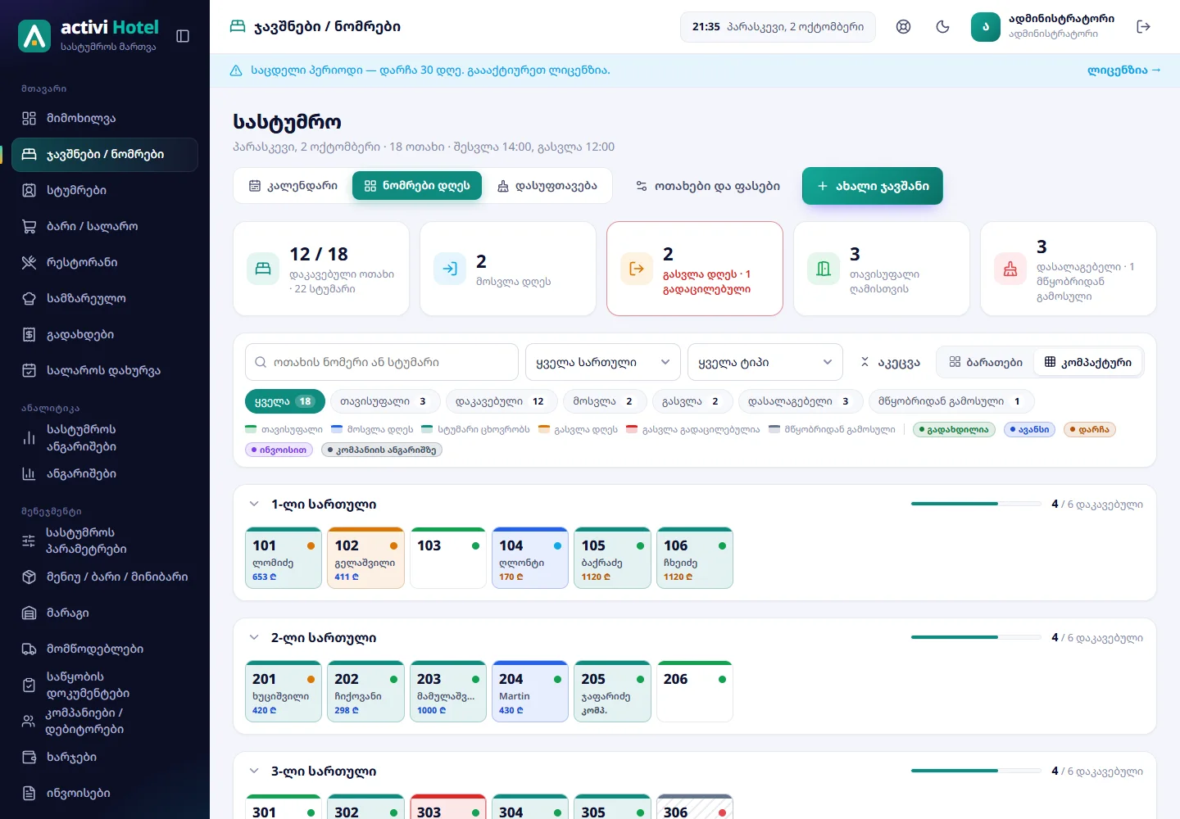Switch to the კალენდარი tab
The width and height of the screenshot is (1180, 819).
pyautogui.click(x=293, y=186)
